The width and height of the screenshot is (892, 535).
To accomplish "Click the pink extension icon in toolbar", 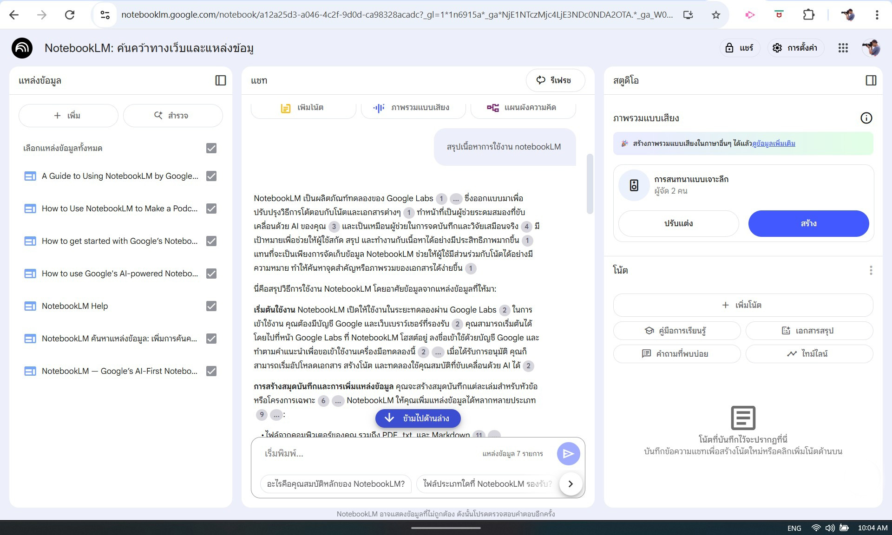I will point(749,15).
